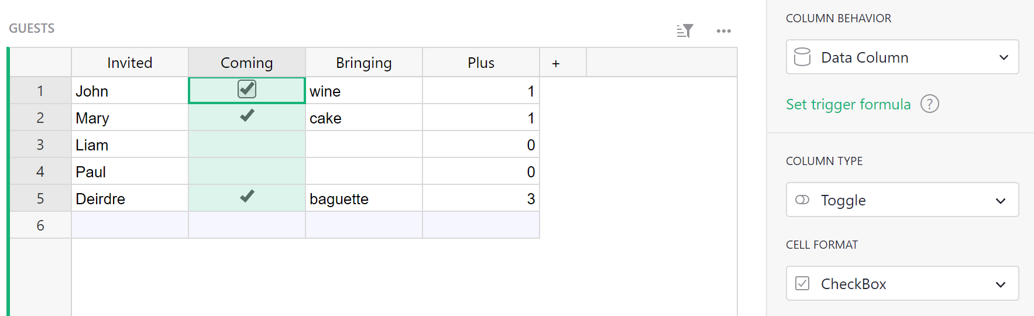Select row number 3 header
The height and width of the screenshot is (316, 1034).
tap(40, 145)
